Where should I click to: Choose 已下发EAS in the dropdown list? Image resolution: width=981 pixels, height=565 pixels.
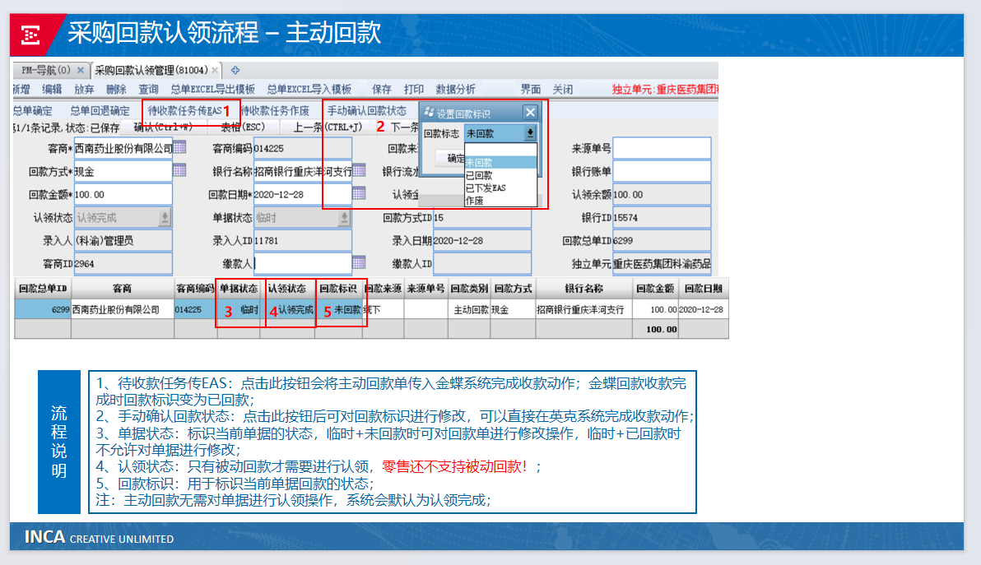point(500,188)
